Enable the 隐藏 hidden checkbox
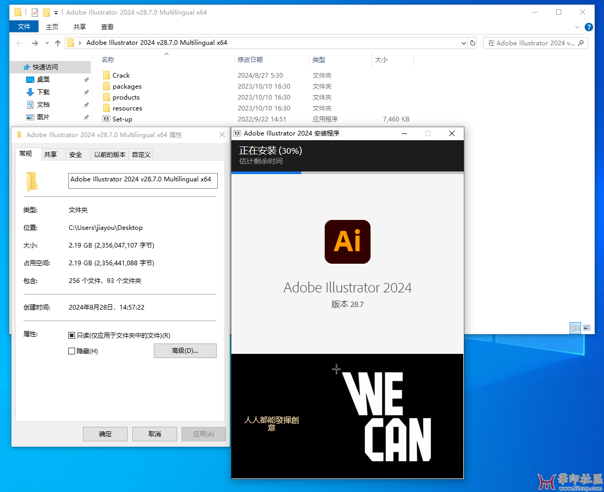 pyautogui.click(x=71, y=351)
